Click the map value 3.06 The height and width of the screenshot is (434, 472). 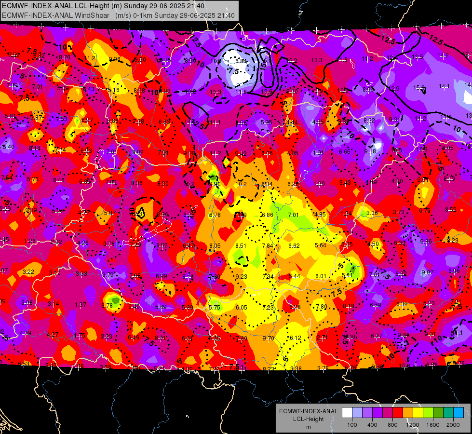pyautogui.click(x=372, y=213)
